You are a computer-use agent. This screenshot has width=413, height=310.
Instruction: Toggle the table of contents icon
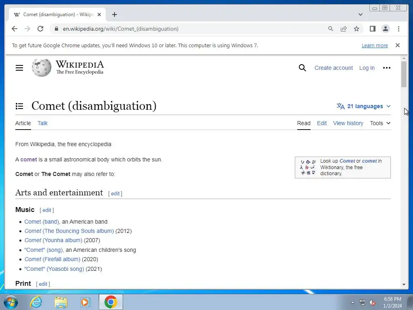point(19,106)
